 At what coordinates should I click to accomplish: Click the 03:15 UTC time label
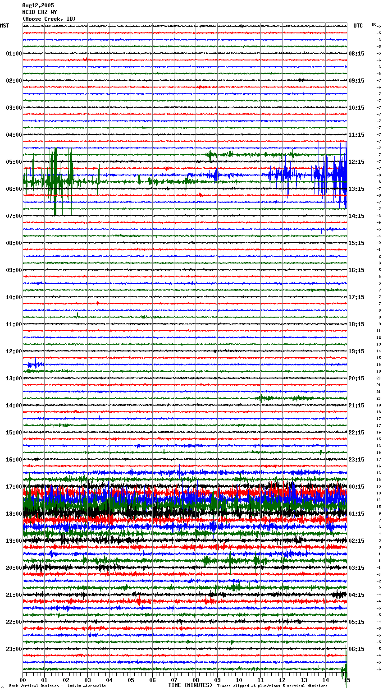point(356,568)
